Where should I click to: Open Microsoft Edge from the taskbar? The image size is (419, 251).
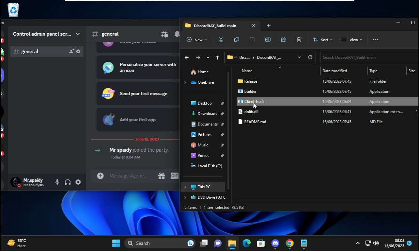[x=246, y=243]
